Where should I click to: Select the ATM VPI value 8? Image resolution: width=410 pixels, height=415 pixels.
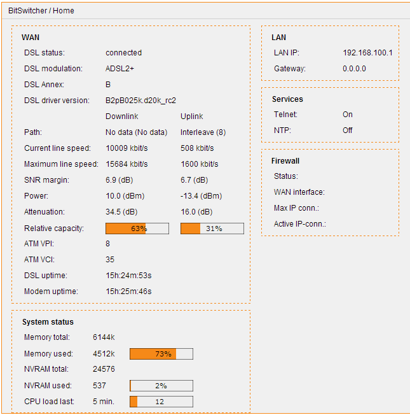[107, 244]
